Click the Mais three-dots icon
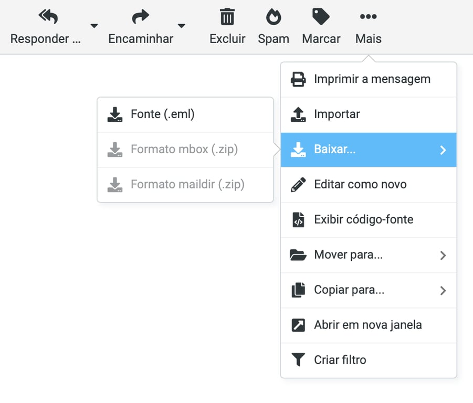 point(369,16)
